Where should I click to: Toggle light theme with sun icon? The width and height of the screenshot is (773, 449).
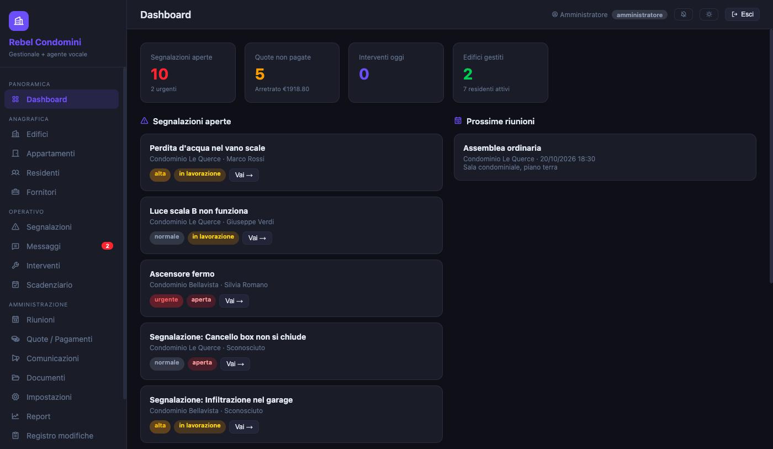click(709, 14)
